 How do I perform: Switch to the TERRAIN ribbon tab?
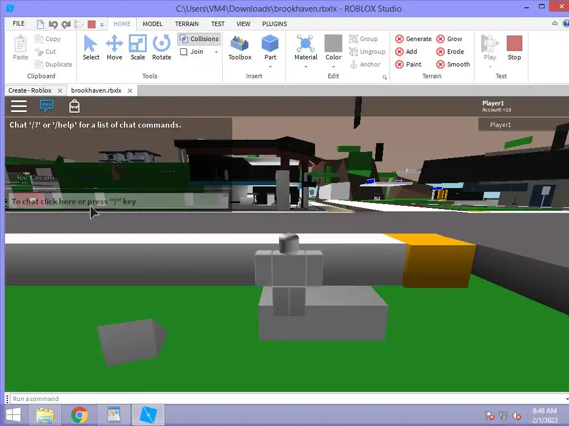tap(187, 24)
